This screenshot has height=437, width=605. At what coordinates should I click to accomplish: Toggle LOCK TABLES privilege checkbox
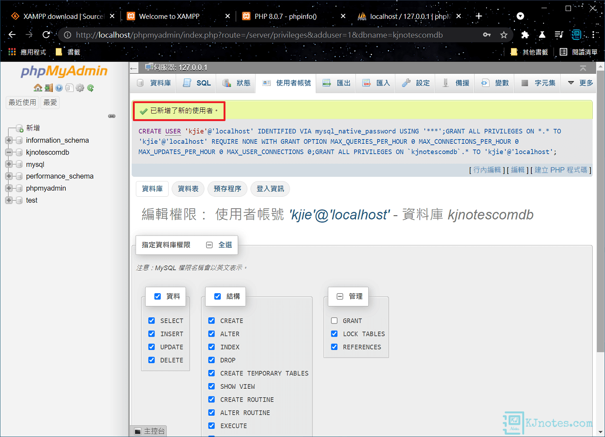[x=335, y=334]
